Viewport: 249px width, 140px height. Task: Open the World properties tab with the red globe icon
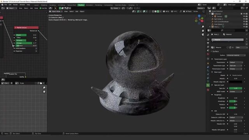208,54
